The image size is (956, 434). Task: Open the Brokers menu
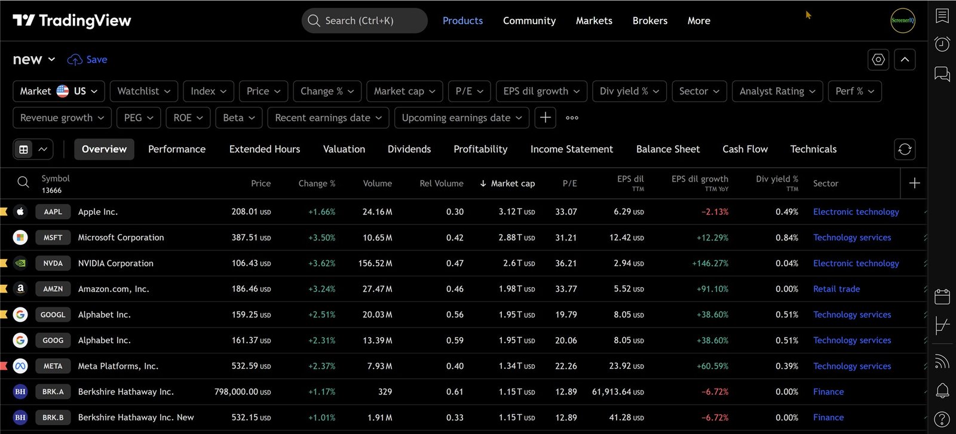point(650,21)
